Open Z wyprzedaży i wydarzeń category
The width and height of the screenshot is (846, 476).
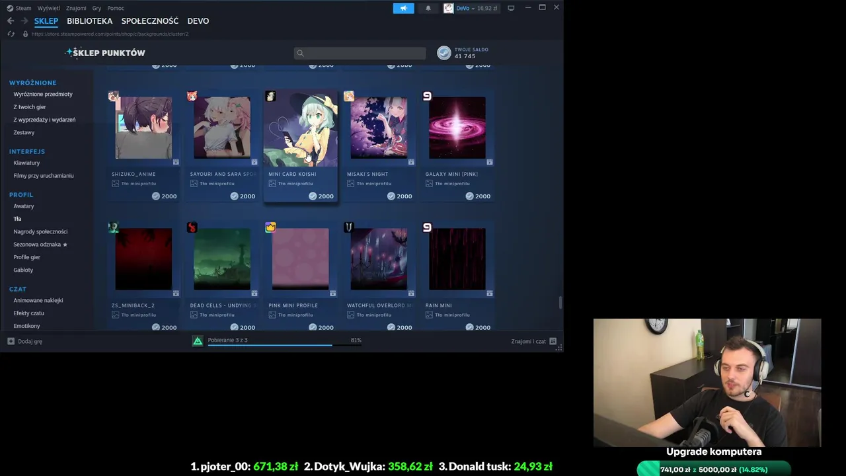44,120
